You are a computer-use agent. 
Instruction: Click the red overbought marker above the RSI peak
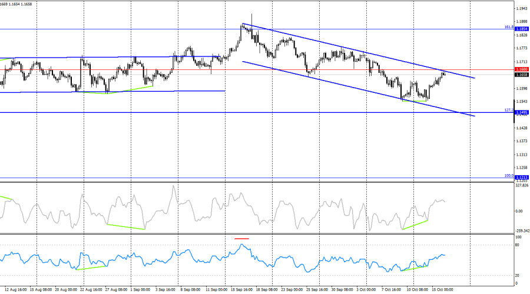(x=241, y=239)
